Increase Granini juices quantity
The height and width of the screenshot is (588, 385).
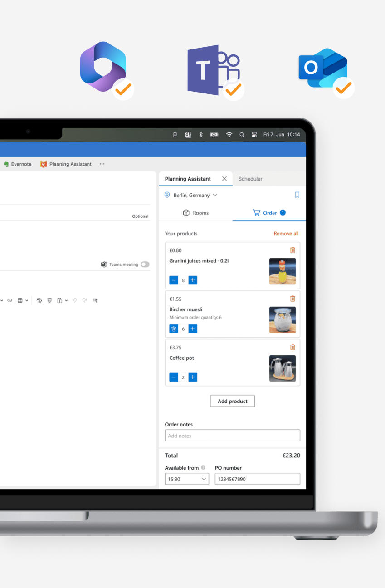click(x=193, y=280)
